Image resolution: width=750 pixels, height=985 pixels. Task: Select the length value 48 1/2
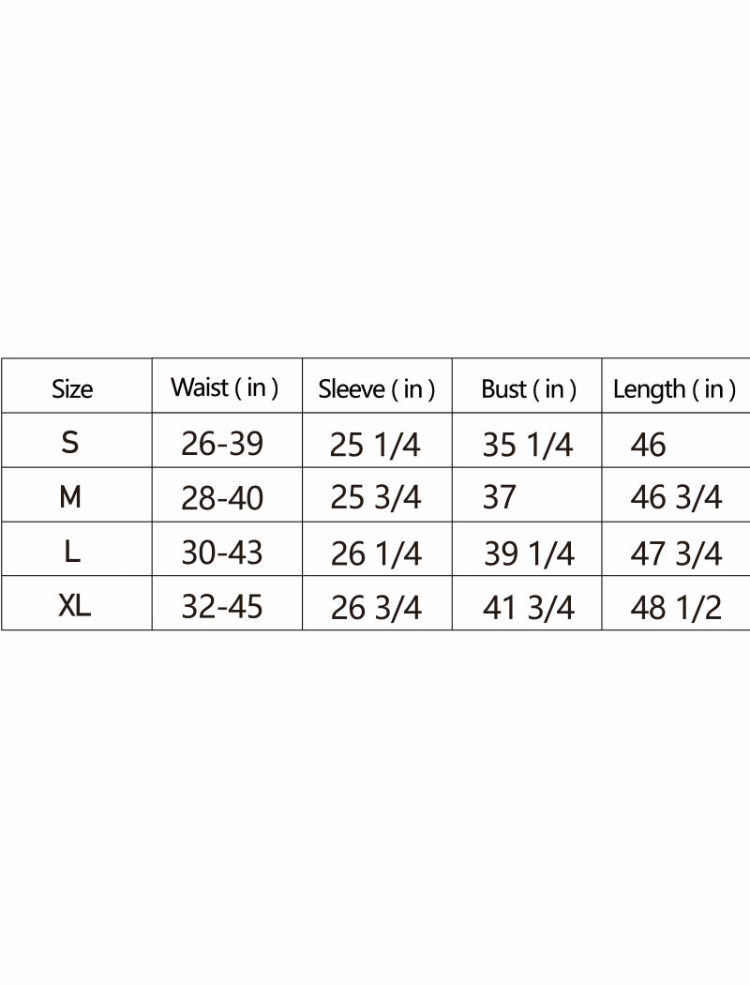(676, 608)
